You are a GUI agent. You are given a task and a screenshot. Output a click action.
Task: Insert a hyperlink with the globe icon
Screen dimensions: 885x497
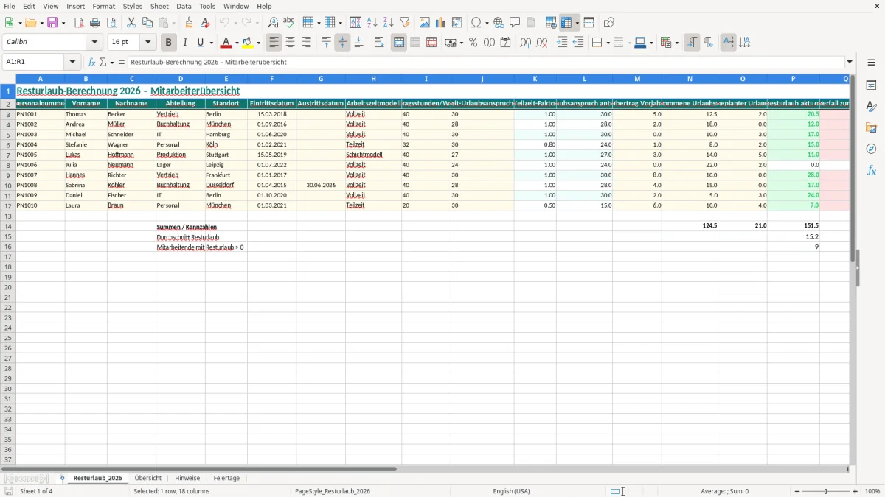click(x=499, y=23)
